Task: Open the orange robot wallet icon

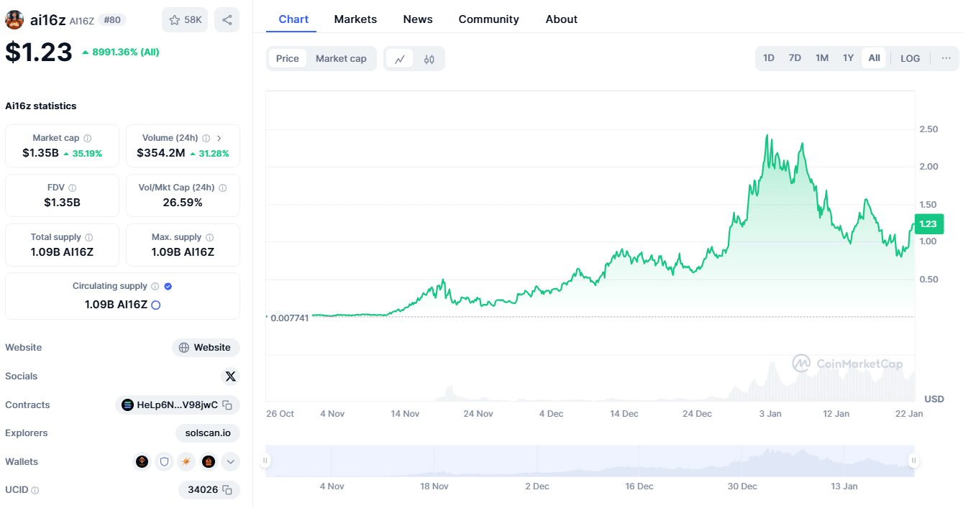Action: click(209, 462)
